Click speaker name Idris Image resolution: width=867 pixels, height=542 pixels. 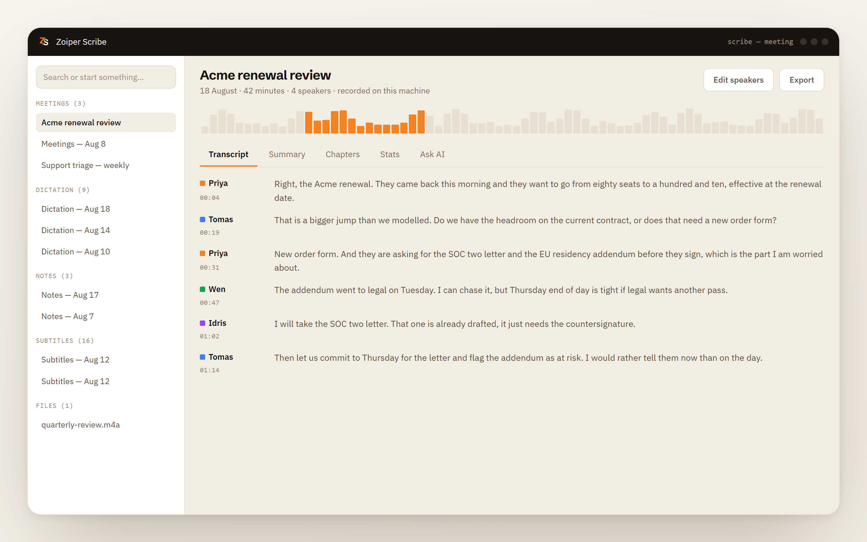[x=217, y=323]
